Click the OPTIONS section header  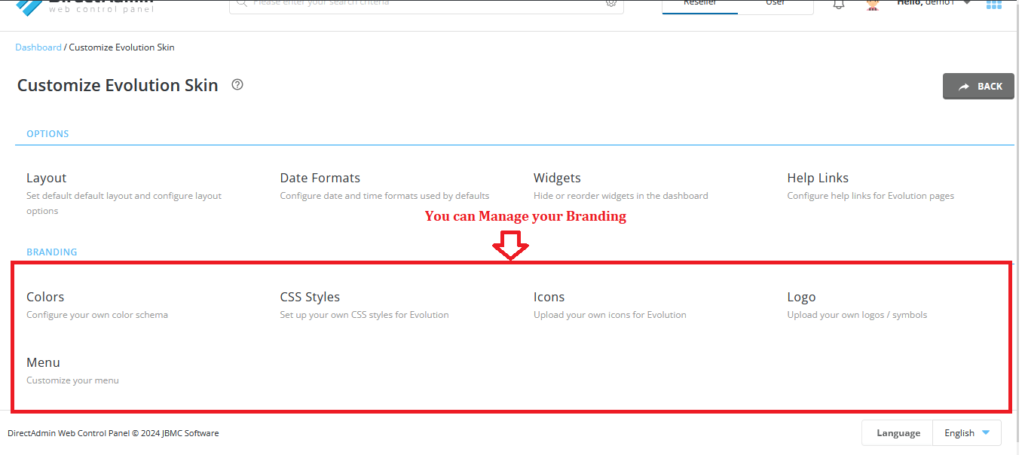coord(47,133)
